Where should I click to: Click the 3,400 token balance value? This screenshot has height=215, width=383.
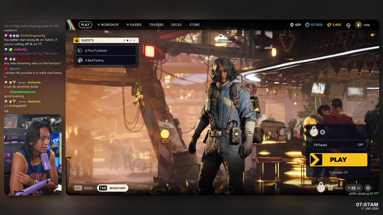tap(337, 25)
